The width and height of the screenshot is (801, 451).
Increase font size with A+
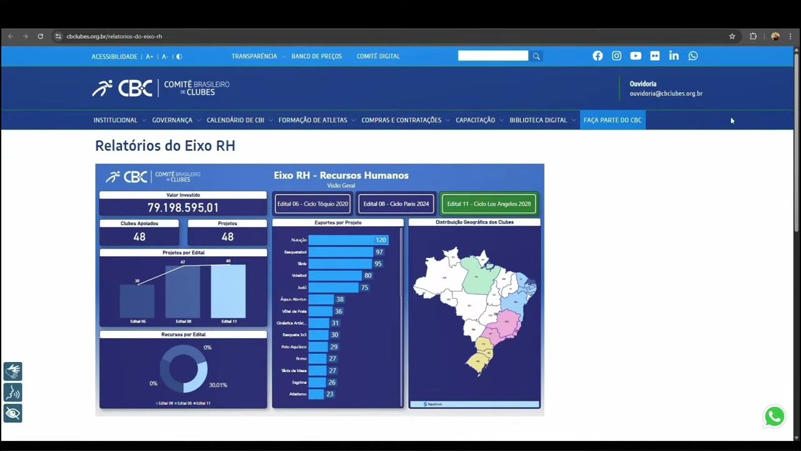(150, 56)
